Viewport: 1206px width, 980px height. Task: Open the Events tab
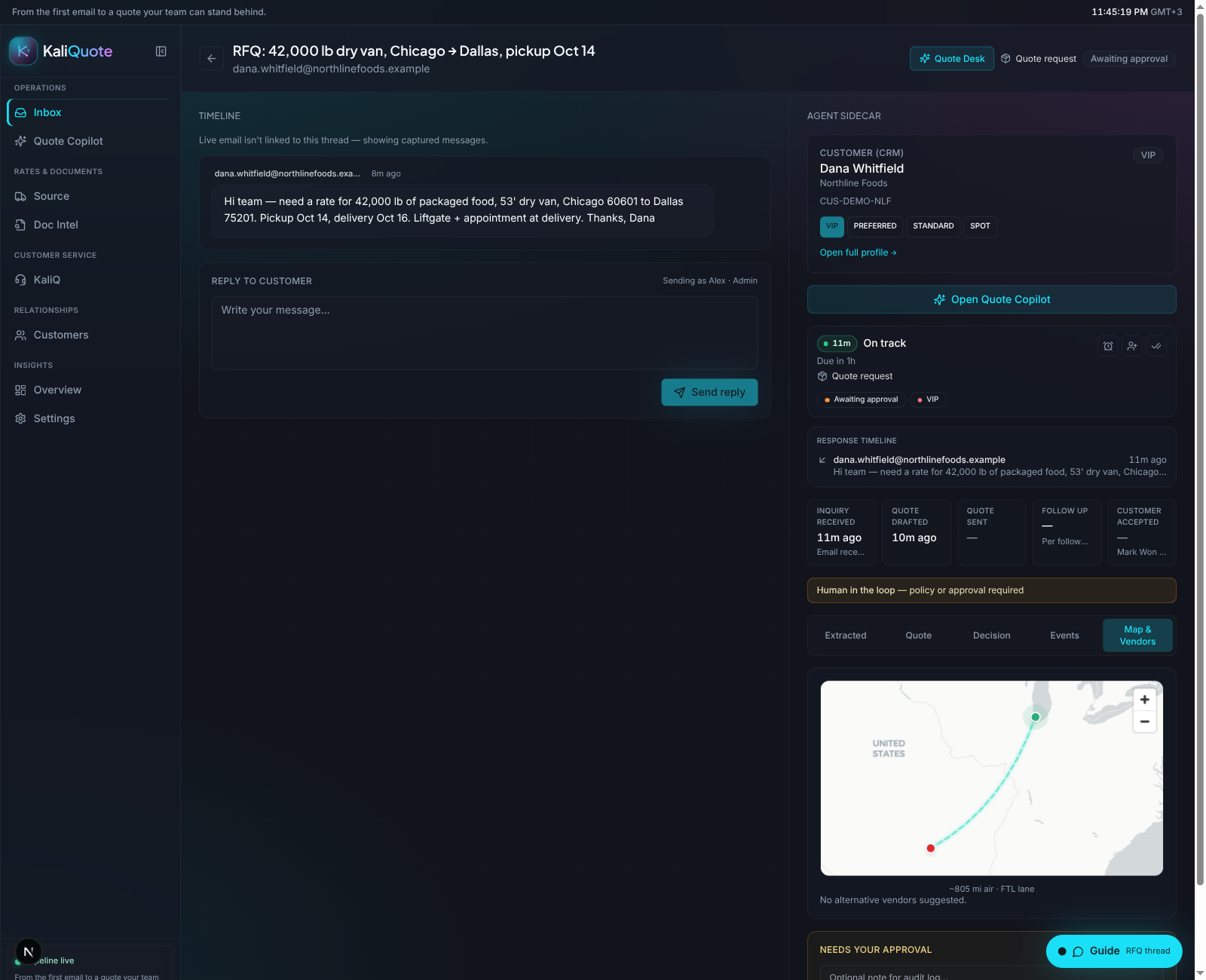pyautogui.click(x=1064, y=635)
